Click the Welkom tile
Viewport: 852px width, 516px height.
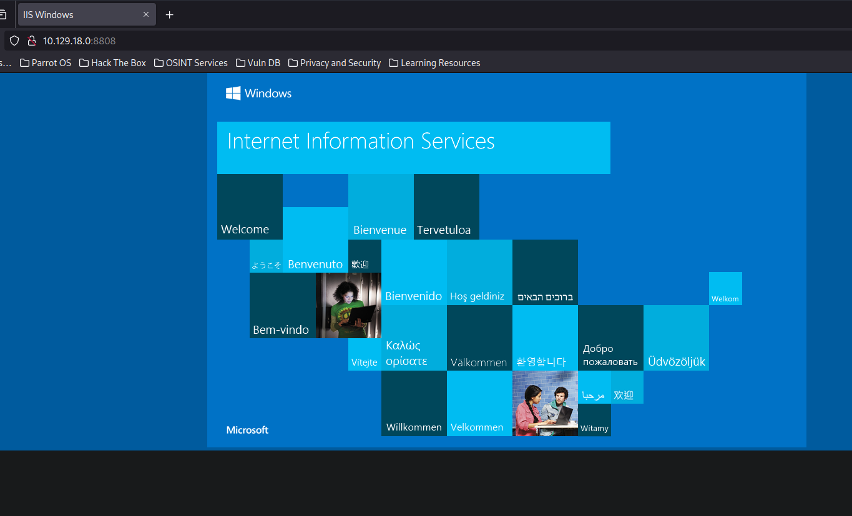pyautogui.click(x=725, y=289)
